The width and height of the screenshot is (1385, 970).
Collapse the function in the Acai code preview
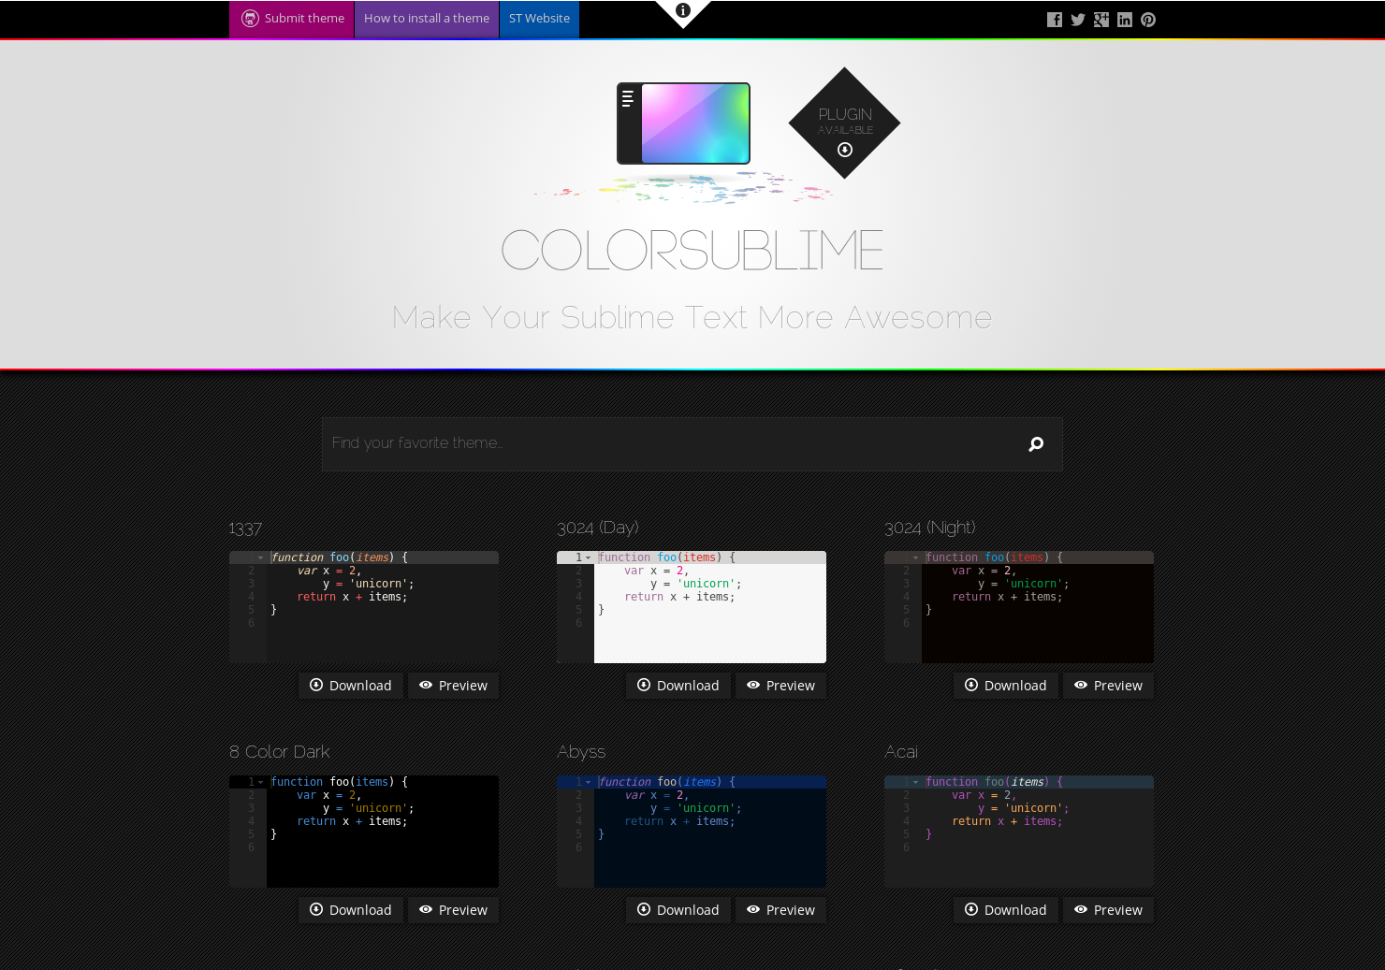tap(915, 782)
